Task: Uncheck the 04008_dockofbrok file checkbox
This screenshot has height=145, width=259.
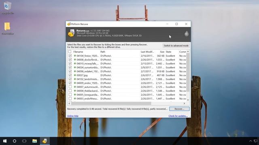Action: click(70, 60)
